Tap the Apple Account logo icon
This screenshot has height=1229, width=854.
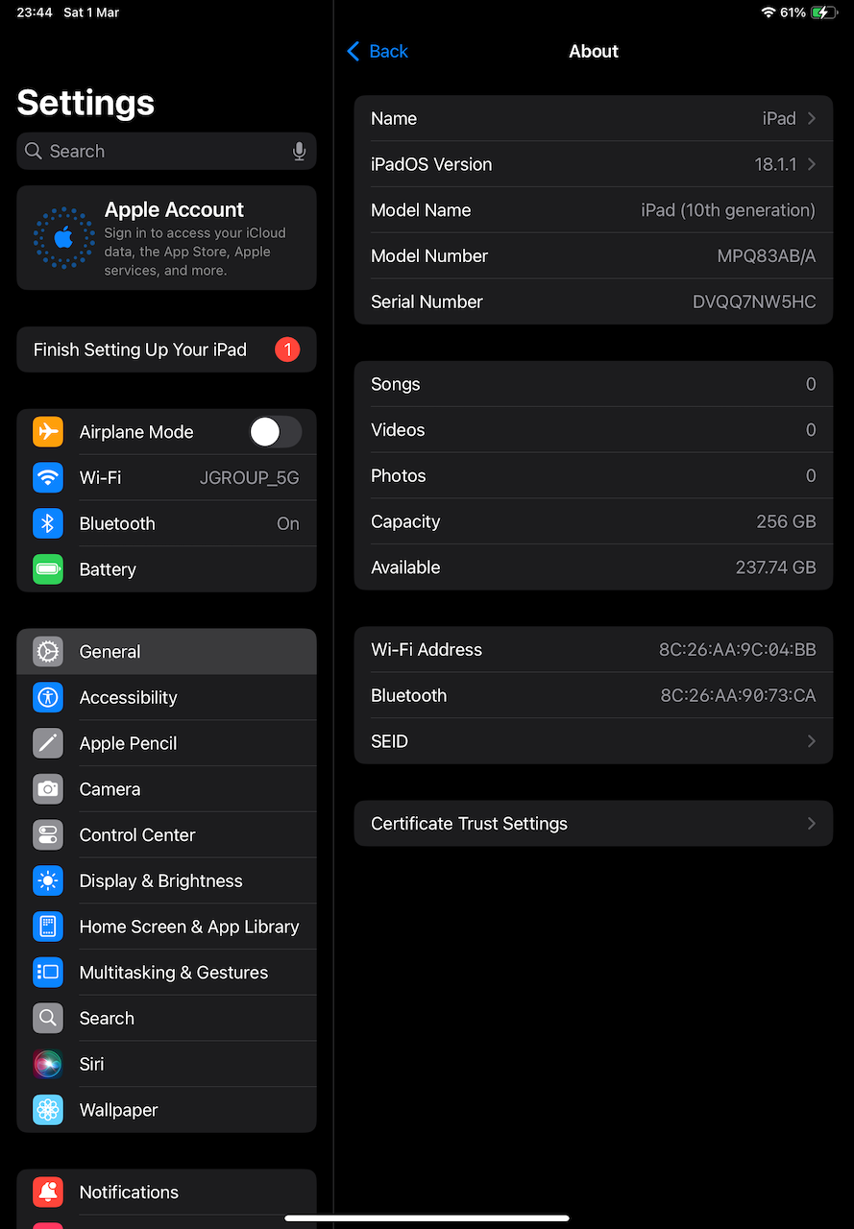pos(64,237)
